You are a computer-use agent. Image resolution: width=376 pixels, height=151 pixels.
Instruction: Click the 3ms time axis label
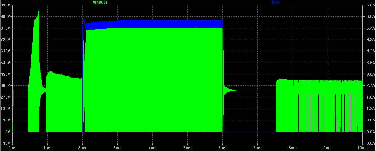pos(117,148)
